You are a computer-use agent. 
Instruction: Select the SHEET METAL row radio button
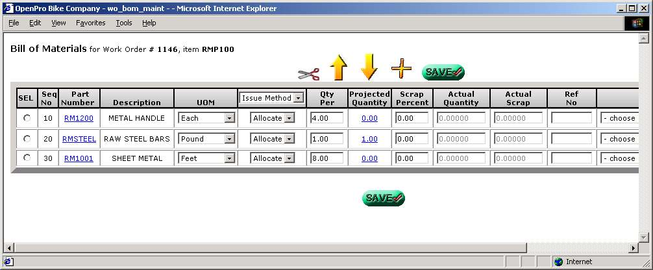27,158
